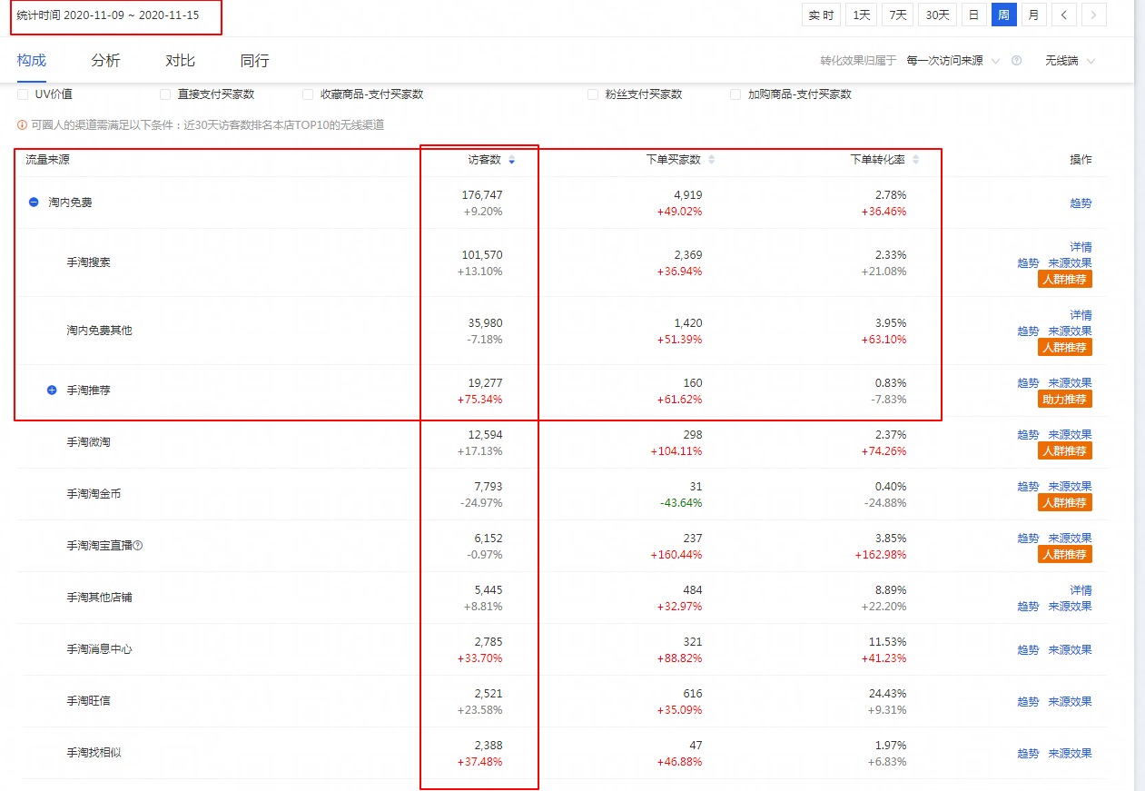
Task: Click the question mark icon near 每一次访问来源
Action: click(1016, 61)
